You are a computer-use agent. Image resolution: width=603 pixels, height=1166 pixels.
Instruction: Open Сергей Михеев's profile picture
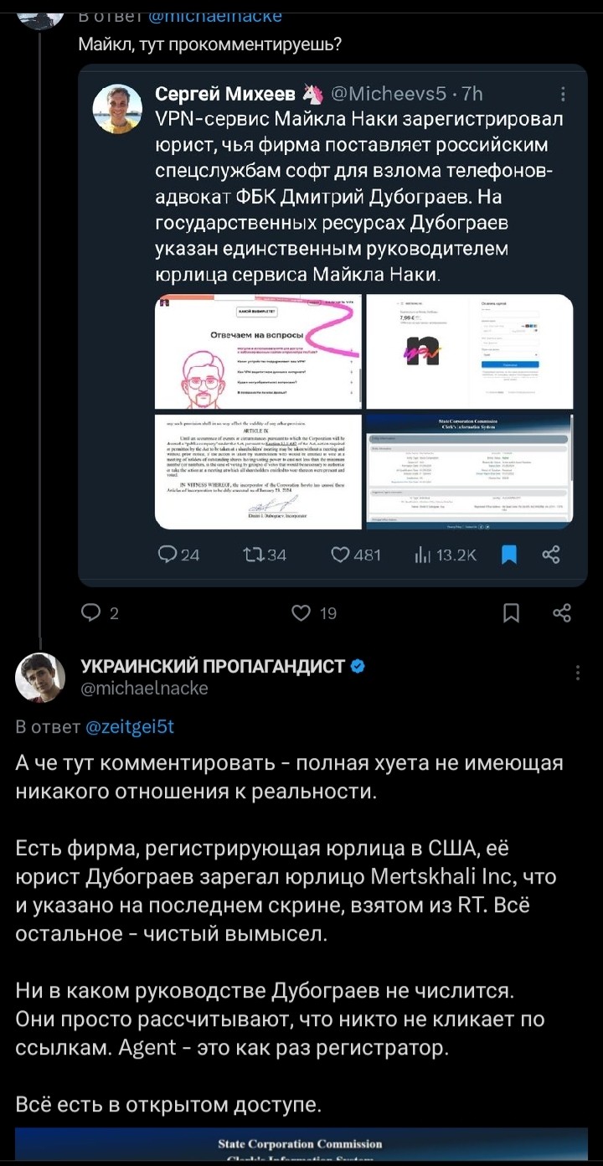click(117, 108)
